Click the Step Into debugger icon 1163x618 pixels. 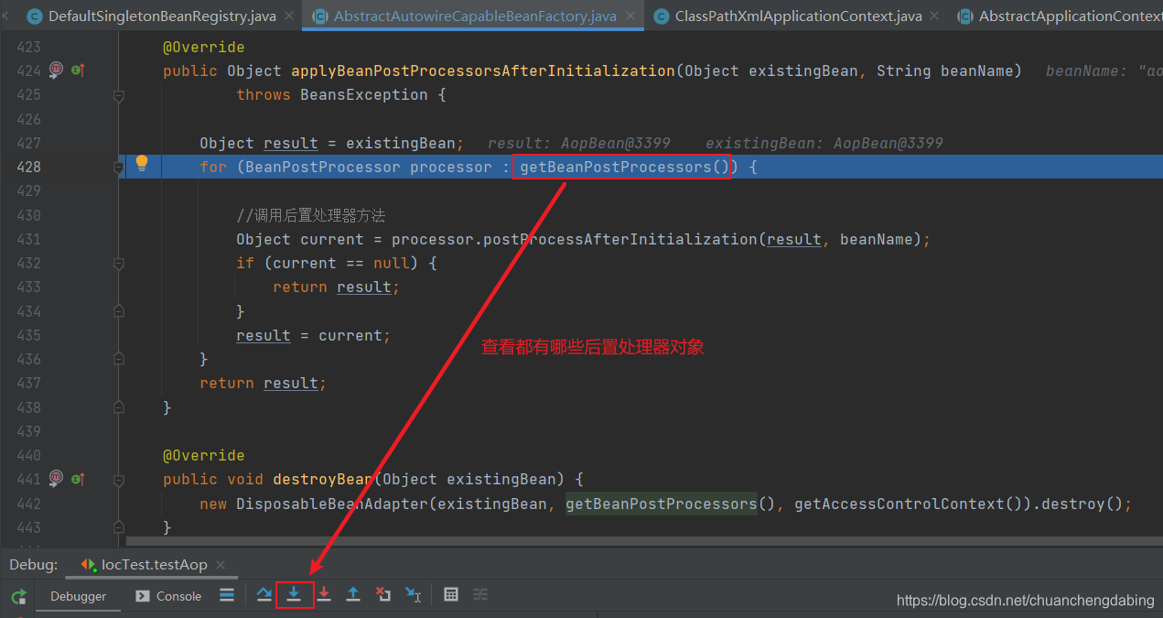pyautogui.click(x=294, y=595)
